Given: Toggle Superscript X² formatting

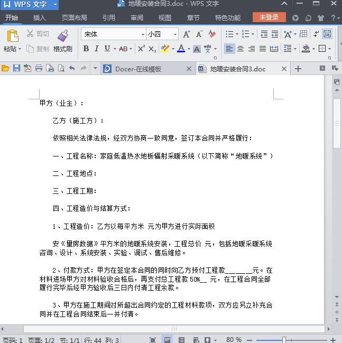Looking at the screenshot, I should tap(141, 49).
